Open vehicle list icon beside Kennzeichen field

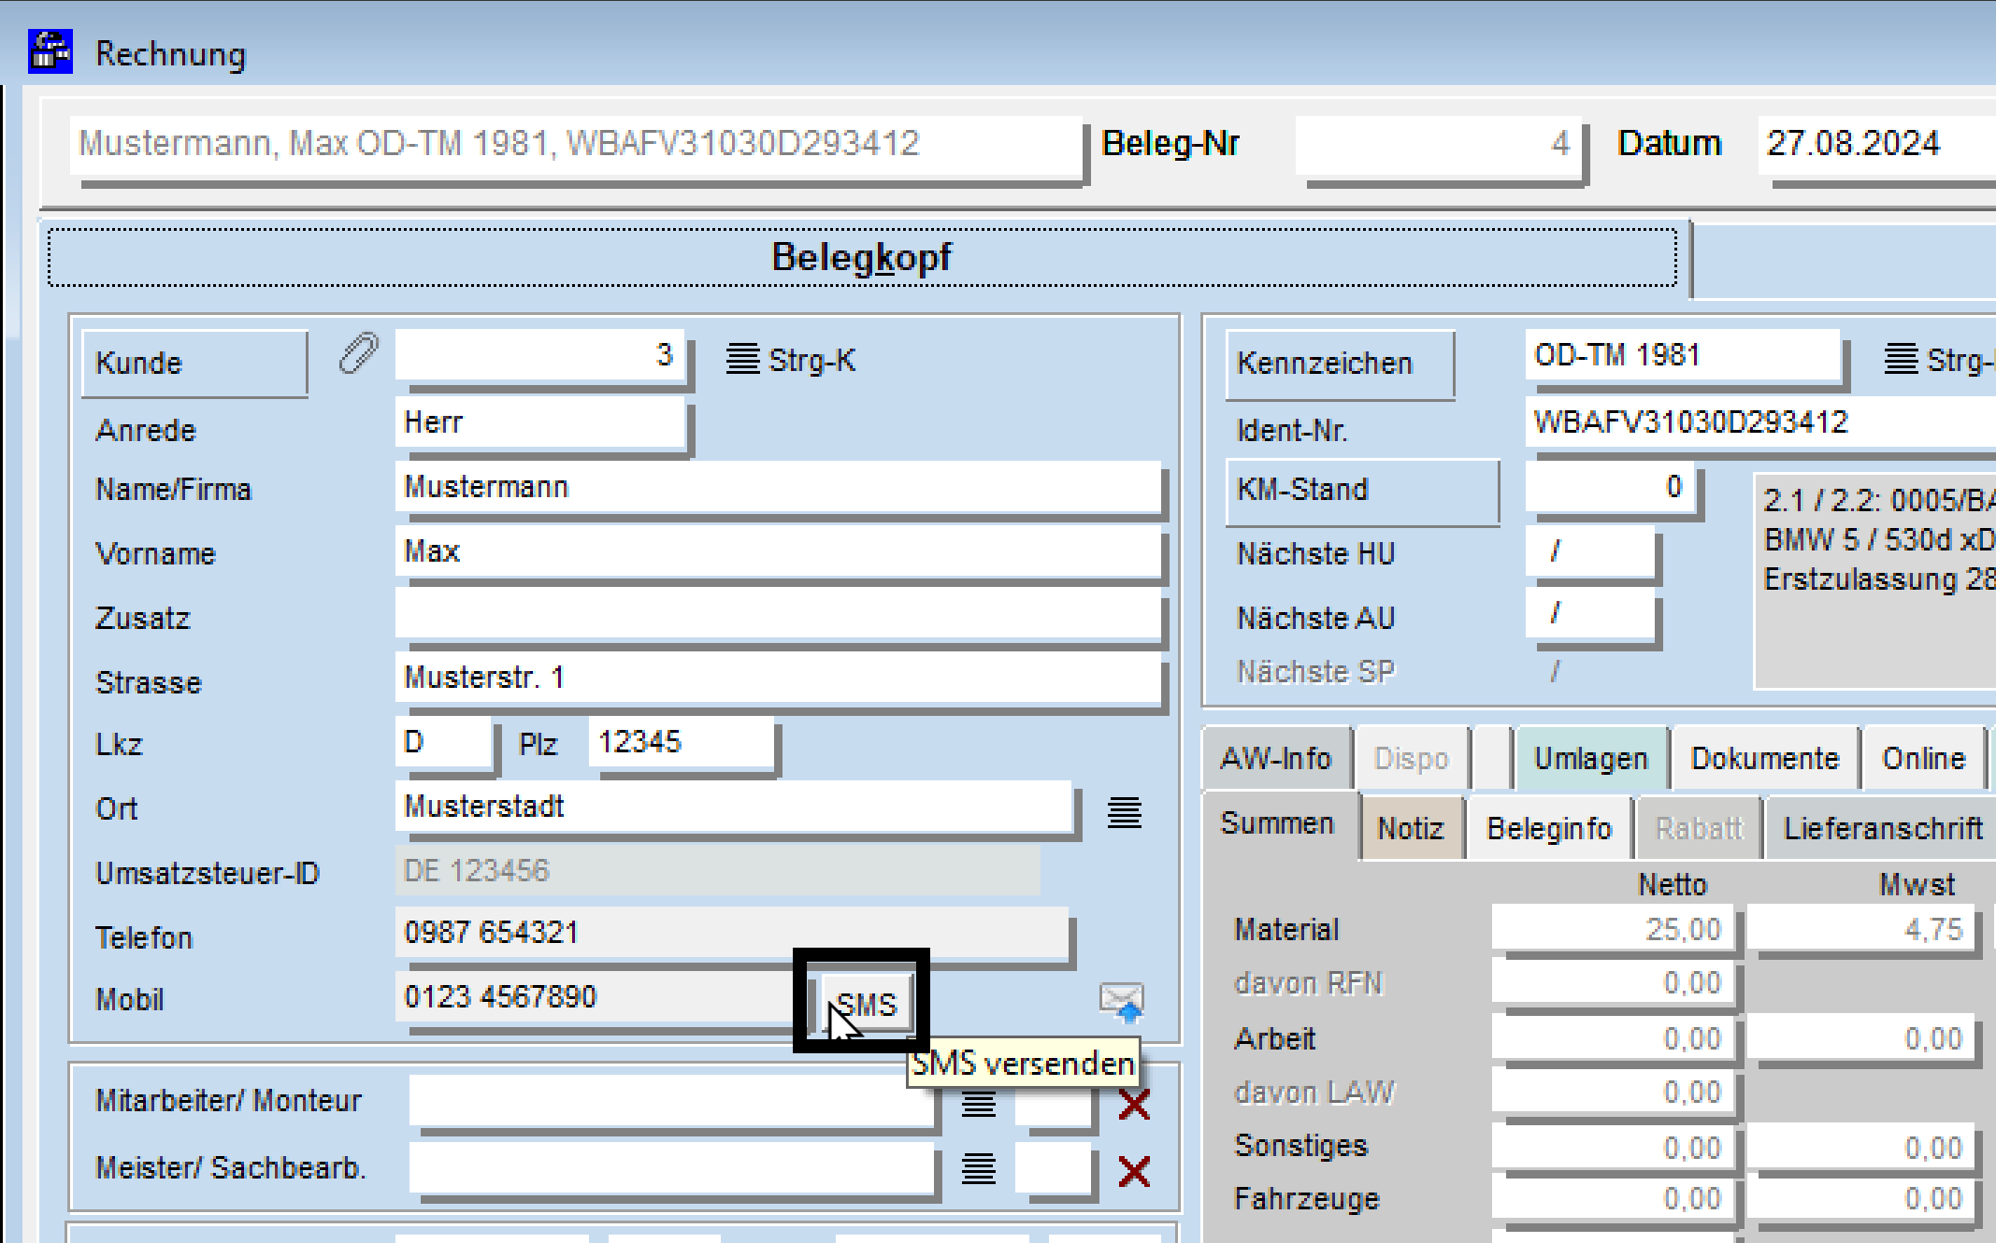point(1902,359)
